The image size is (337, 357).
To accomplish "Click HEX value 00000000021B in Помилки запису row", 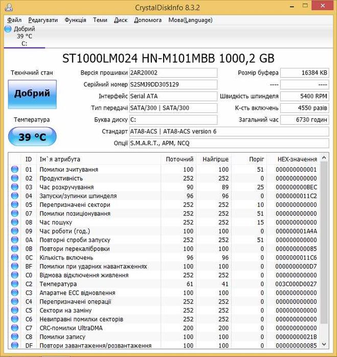I will point(296,337).
